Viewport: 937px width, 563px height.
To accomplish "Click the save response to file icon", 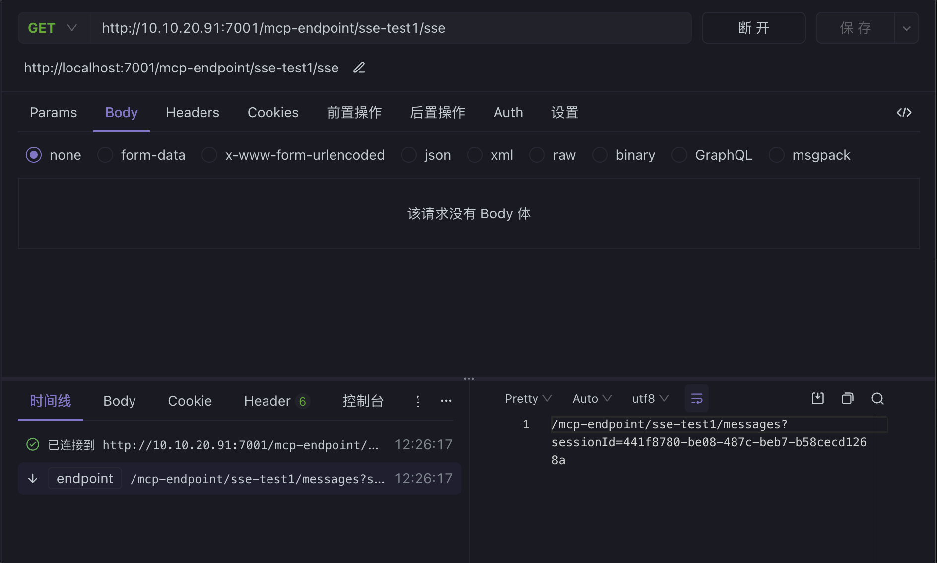I will [817, 398].
